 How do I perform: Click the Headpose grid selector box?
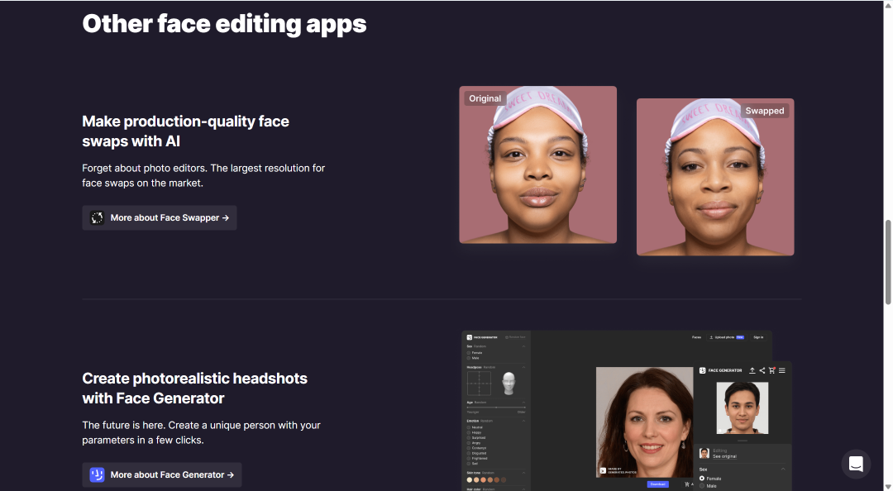[x=479, y=384]
